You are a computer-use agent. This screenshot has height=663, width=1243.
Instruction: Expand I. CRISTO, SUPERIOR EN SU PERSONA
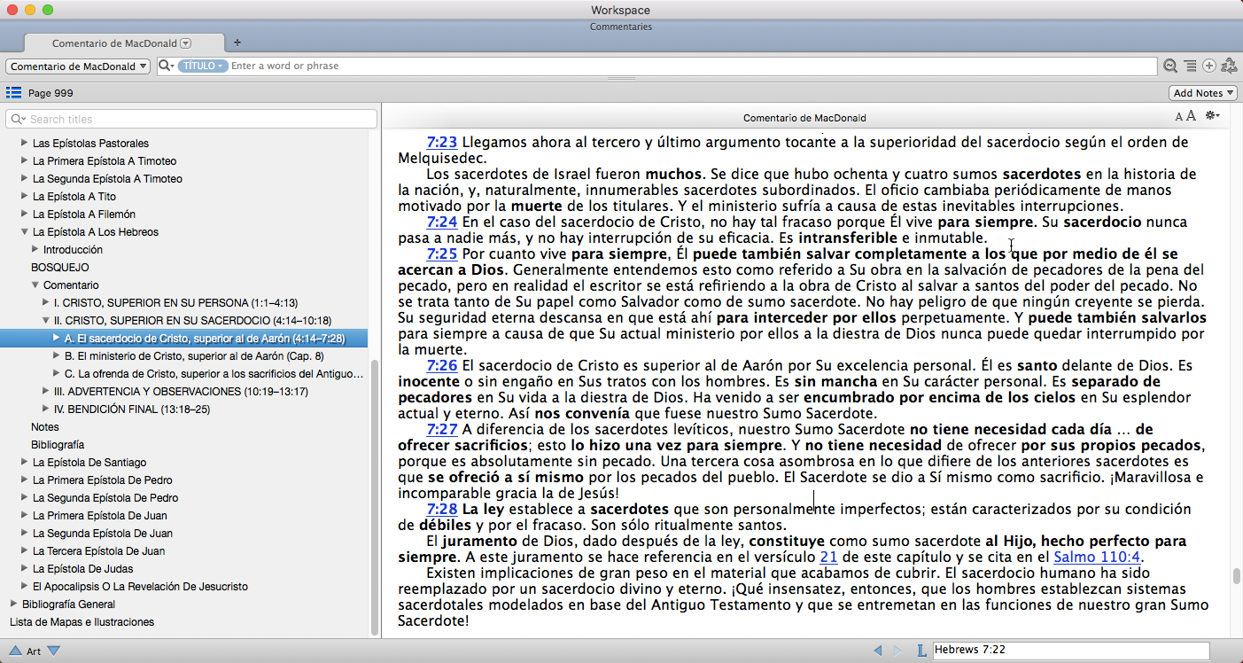pos(46,302)
